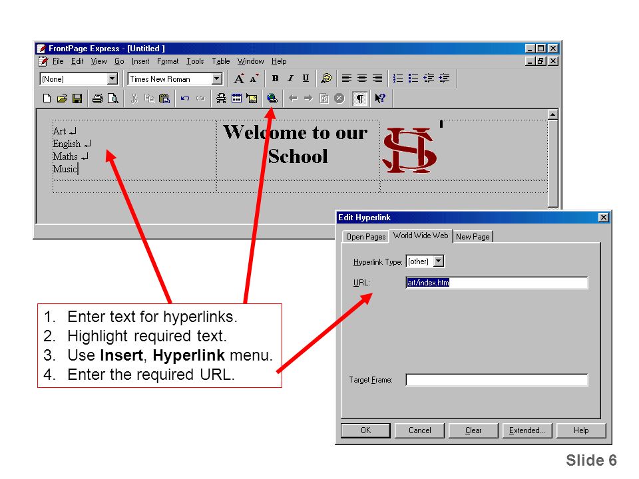Click the Increase Indent icon
Screen dimensions: 639x479
coord(444,79)
